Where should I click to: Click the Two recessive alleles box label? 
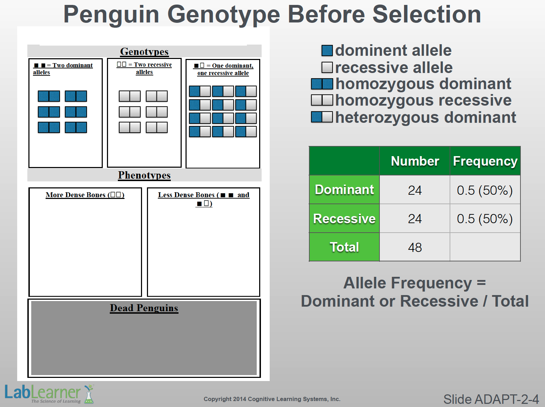144,68
